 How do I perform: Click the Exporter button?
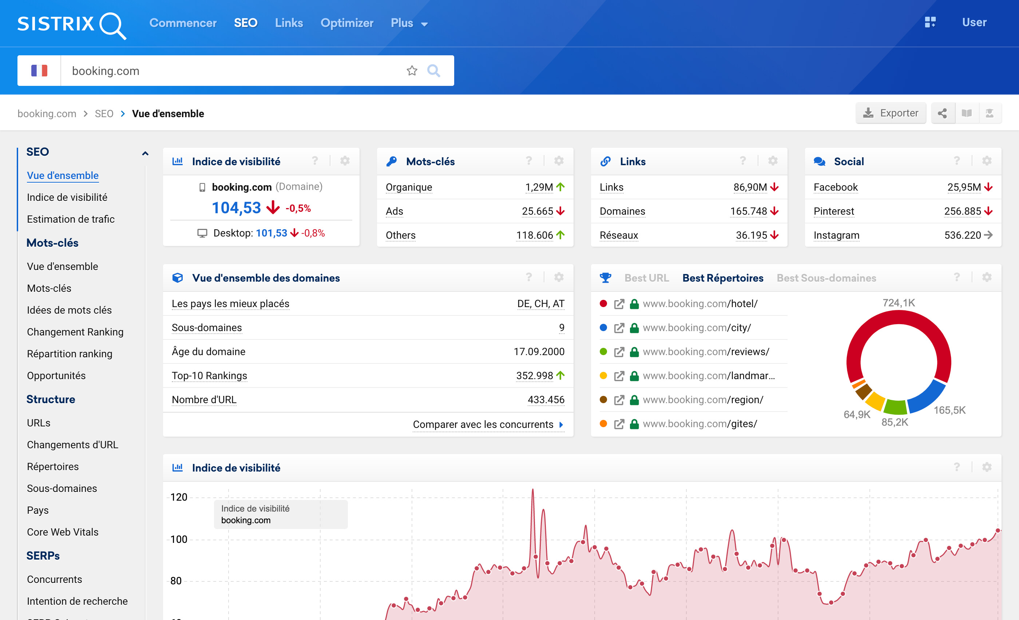(891, 113)
